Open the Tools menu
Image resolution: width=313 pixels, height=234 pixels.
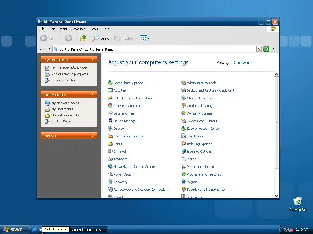tap(94, 29)
